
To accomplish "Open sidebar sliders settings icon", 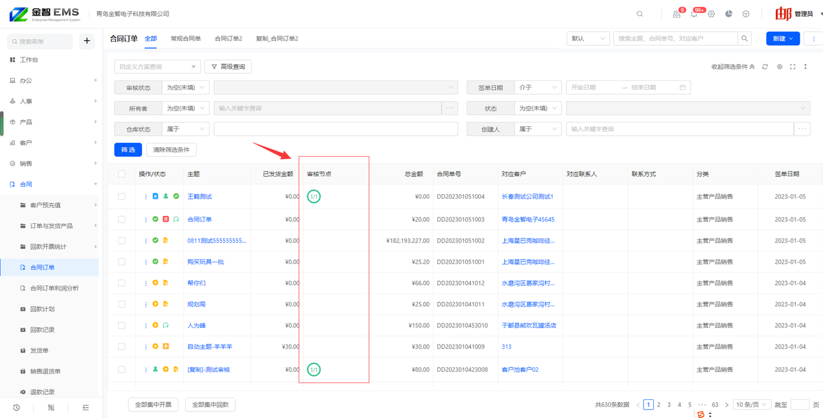I will 51,408.
